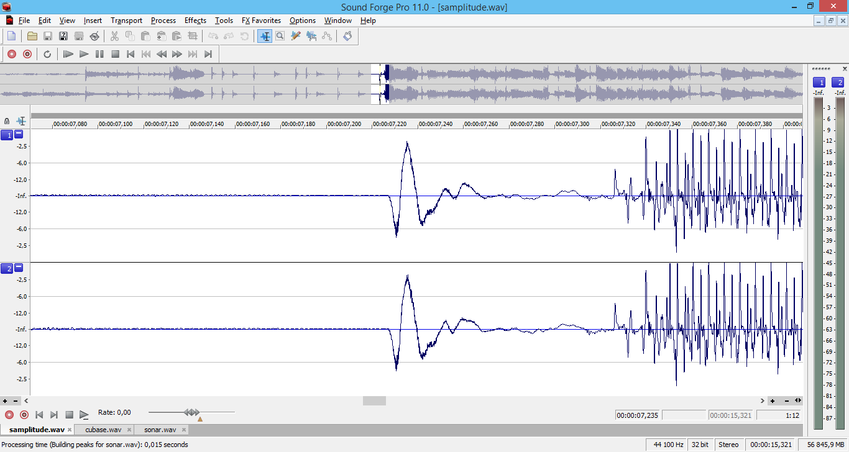Zoom in time with bottom-right plus button
Image resolution: width=849 pixels, height=452 pixels.
tap(773, 401)
